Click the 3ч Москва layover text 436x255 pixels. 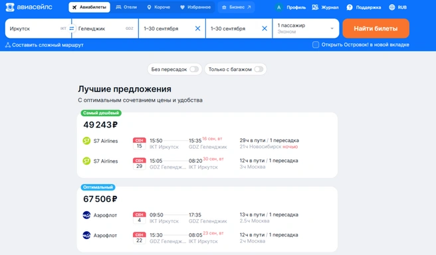coord(253,167)
